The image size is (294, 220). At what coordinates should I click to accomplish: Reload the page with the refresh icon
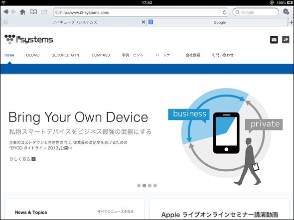pos(224,12)
